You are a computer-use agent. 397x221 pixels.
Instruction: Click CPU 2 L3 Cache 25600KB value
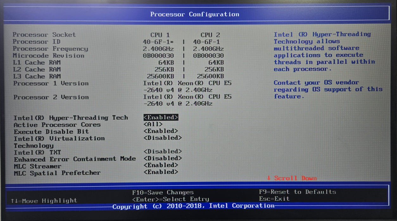tap(210, 76)
